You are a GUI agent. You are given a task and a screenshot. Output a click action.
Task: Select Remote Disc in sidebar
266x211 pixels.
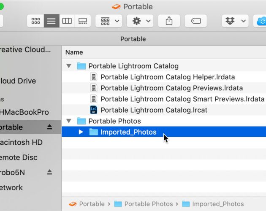click(x=19, y=157)
